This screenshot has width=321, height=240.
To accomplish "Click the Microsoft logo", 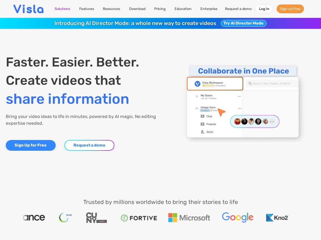I will click(x=189, y=218).
